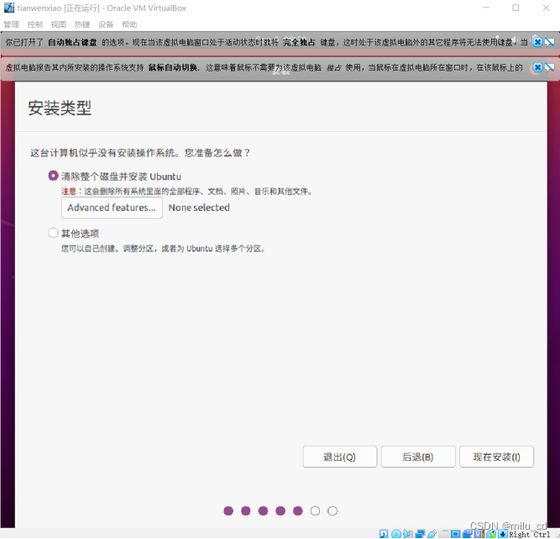The image size is (560, 539).
Task: Maximize the VirtualBox window
Action: [516, 8]
